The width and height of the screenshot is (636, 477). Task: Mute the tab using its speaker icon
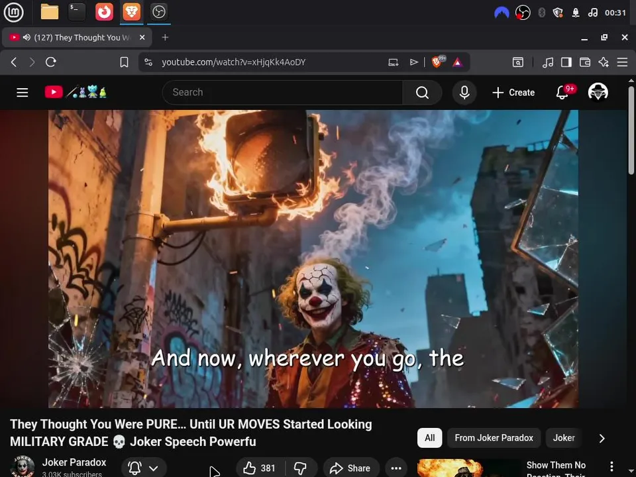pos(26,37)
